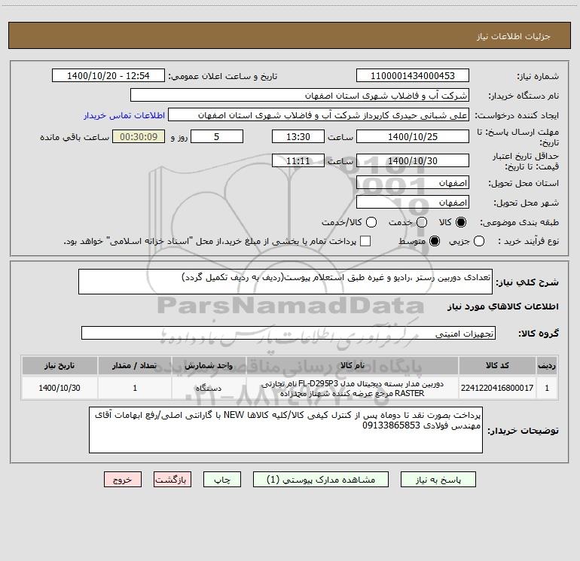The height and width of the screenshot is (561, 580).
Task: Click the unit cell دستگاه
Action: point(209,388)
